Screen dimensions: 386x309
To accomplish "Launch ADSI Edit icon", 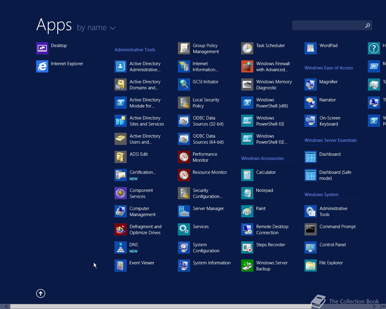I will point(121,157).
